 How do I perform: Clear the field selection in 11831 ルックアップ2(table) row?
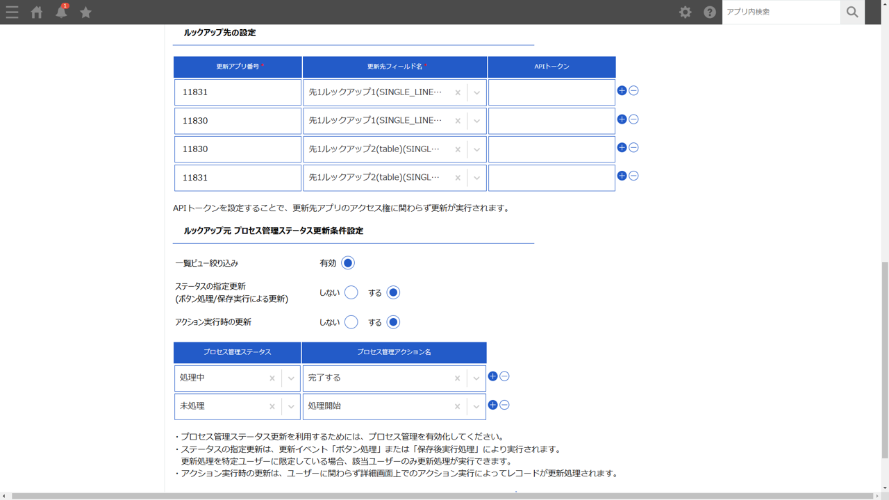click(x=458, y=178)
